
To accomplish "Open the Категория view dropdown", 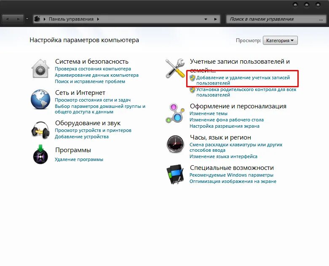I will (280, 40).
